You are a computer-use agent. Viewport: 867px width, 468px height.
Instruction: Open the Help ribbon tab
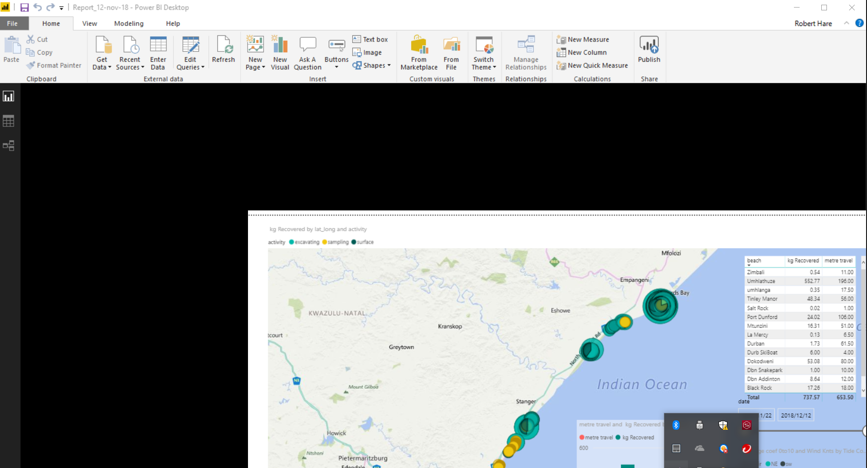(x=173, y=23)
